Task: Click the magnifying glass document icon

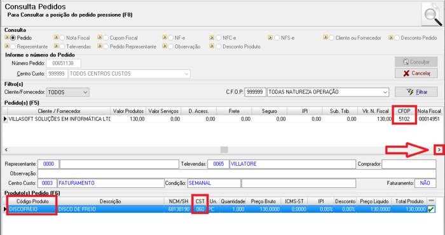Action: click(x=432, y=14)
